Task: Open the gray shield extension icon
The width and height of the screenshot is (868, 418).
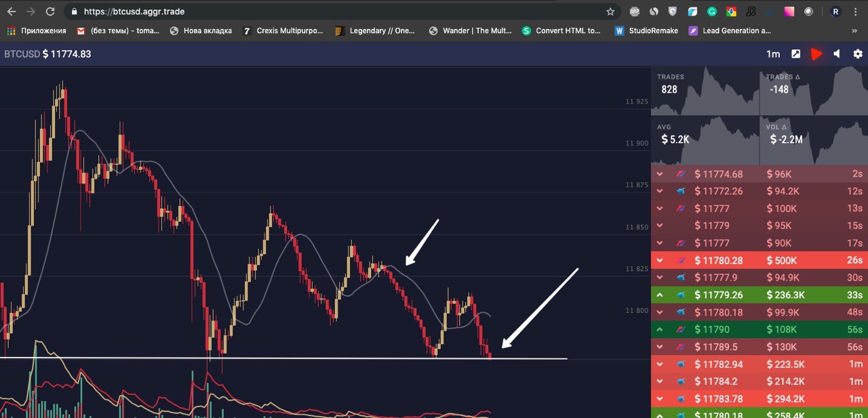Action: click(x=673, y=12)
